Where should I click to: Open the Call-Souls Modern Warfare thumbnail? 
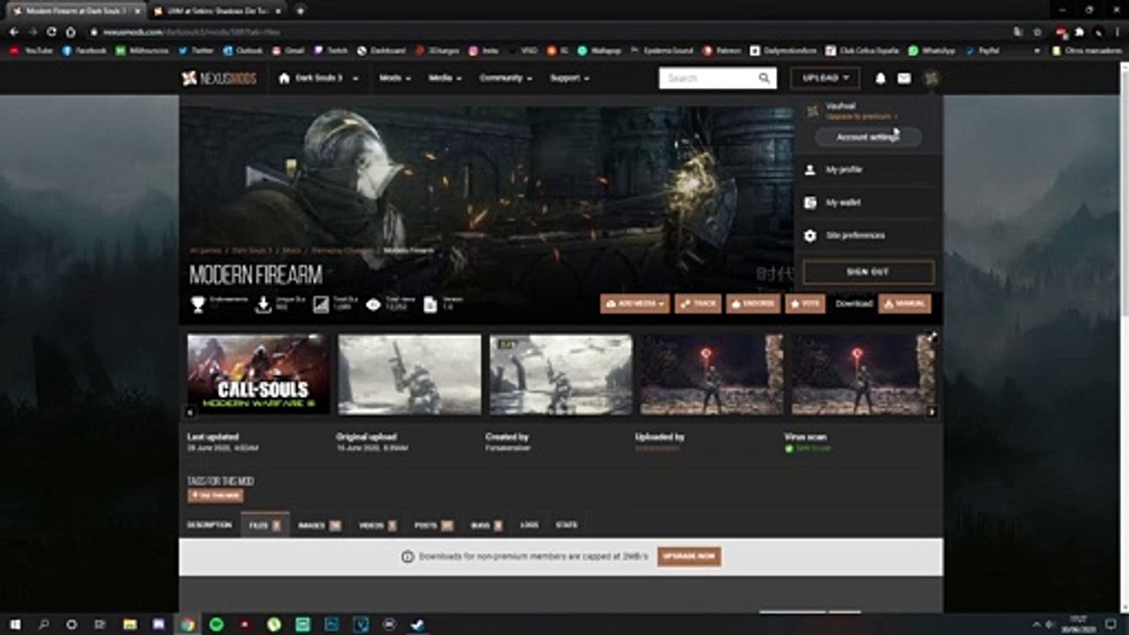pyautogui.click(x=258, y=374)
